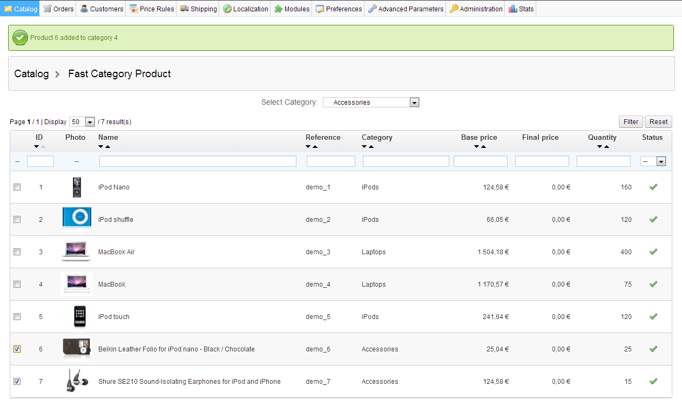Viewport: 682px width, 400px height.
Task: Go to the Modules menu tab
Action: point(292,9)
